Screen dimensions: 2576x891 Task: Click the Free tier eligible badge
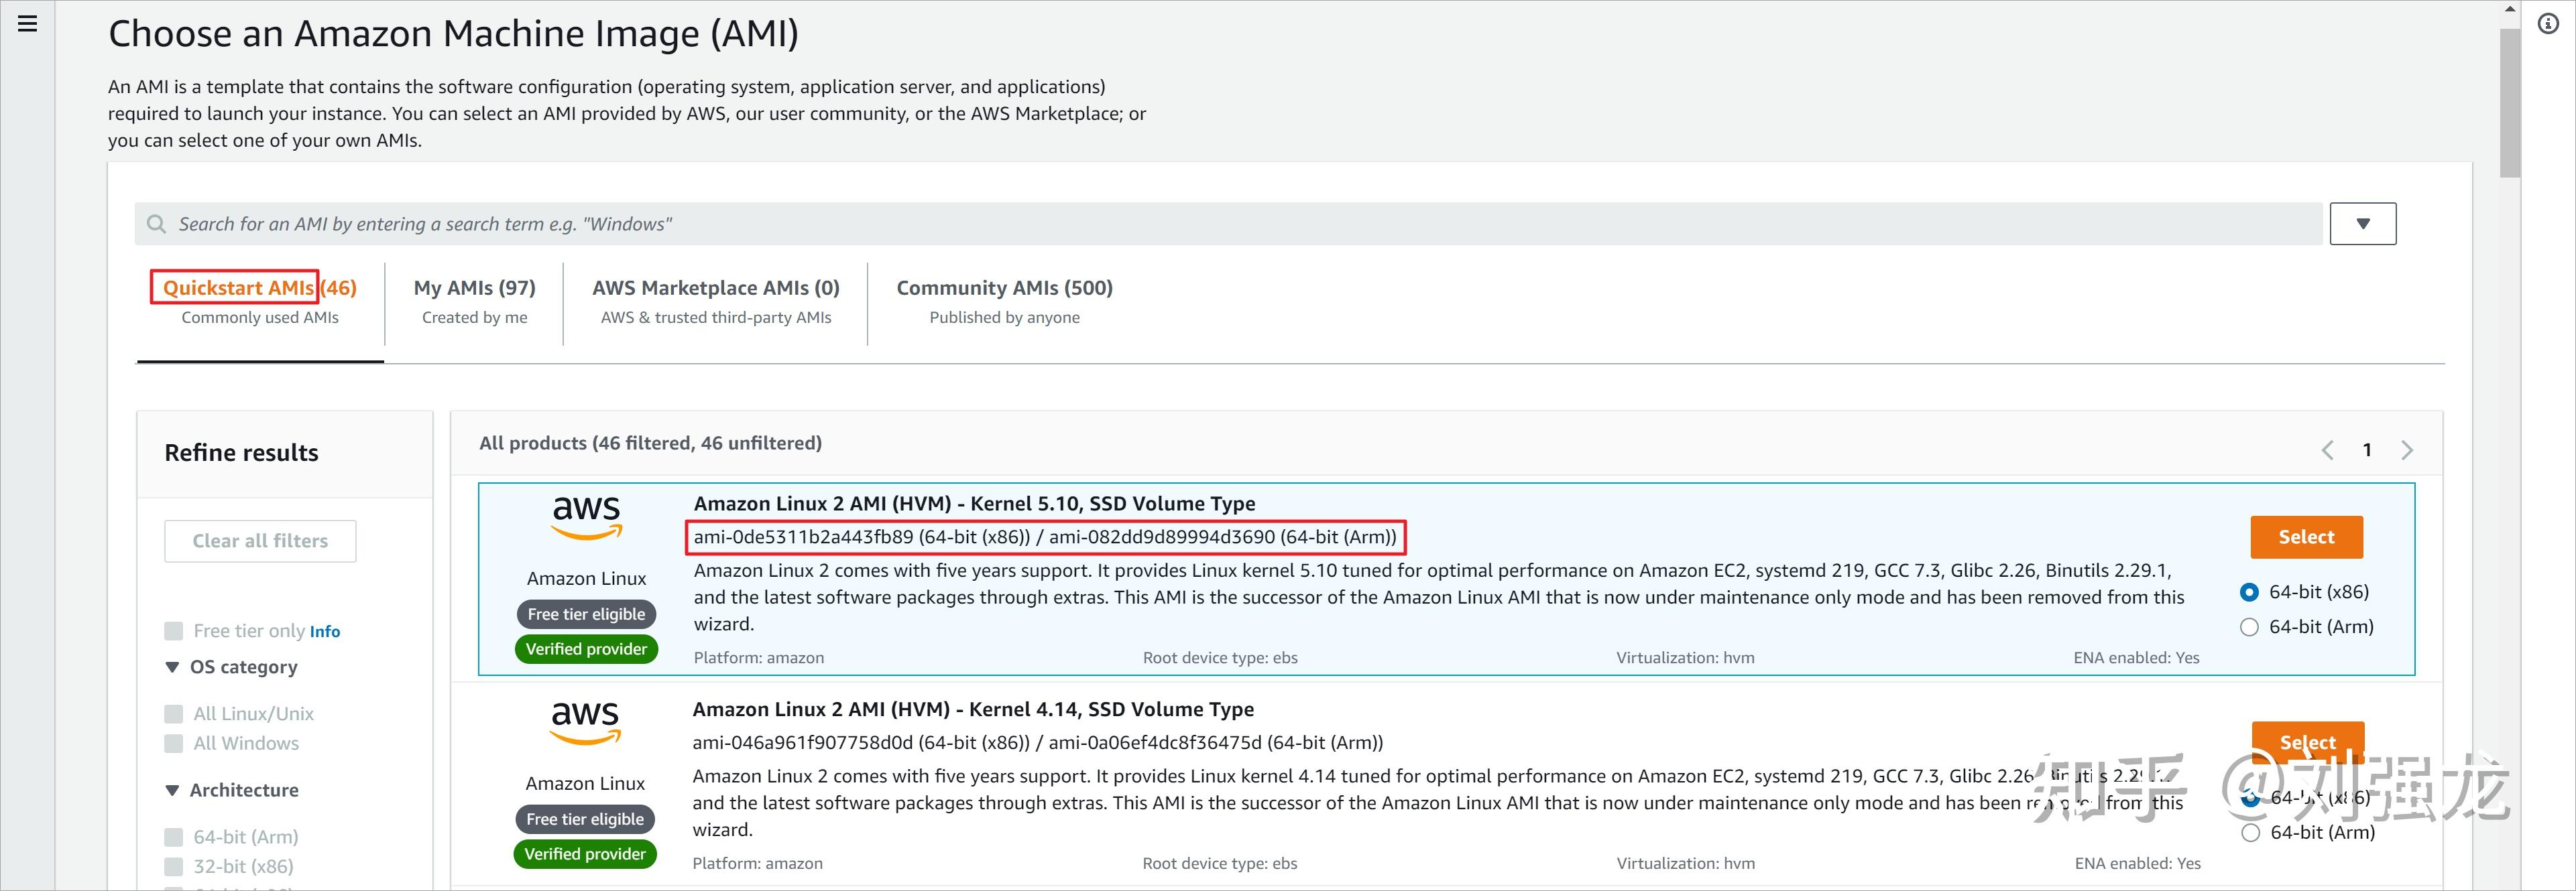tap(586, 613)
